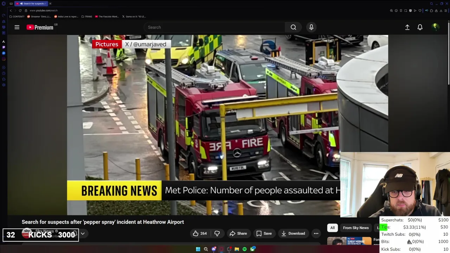The width and height of the screenshot is (450, 253).
Task: Select the From Sky News chip
Action: click(x=356, y=228)
